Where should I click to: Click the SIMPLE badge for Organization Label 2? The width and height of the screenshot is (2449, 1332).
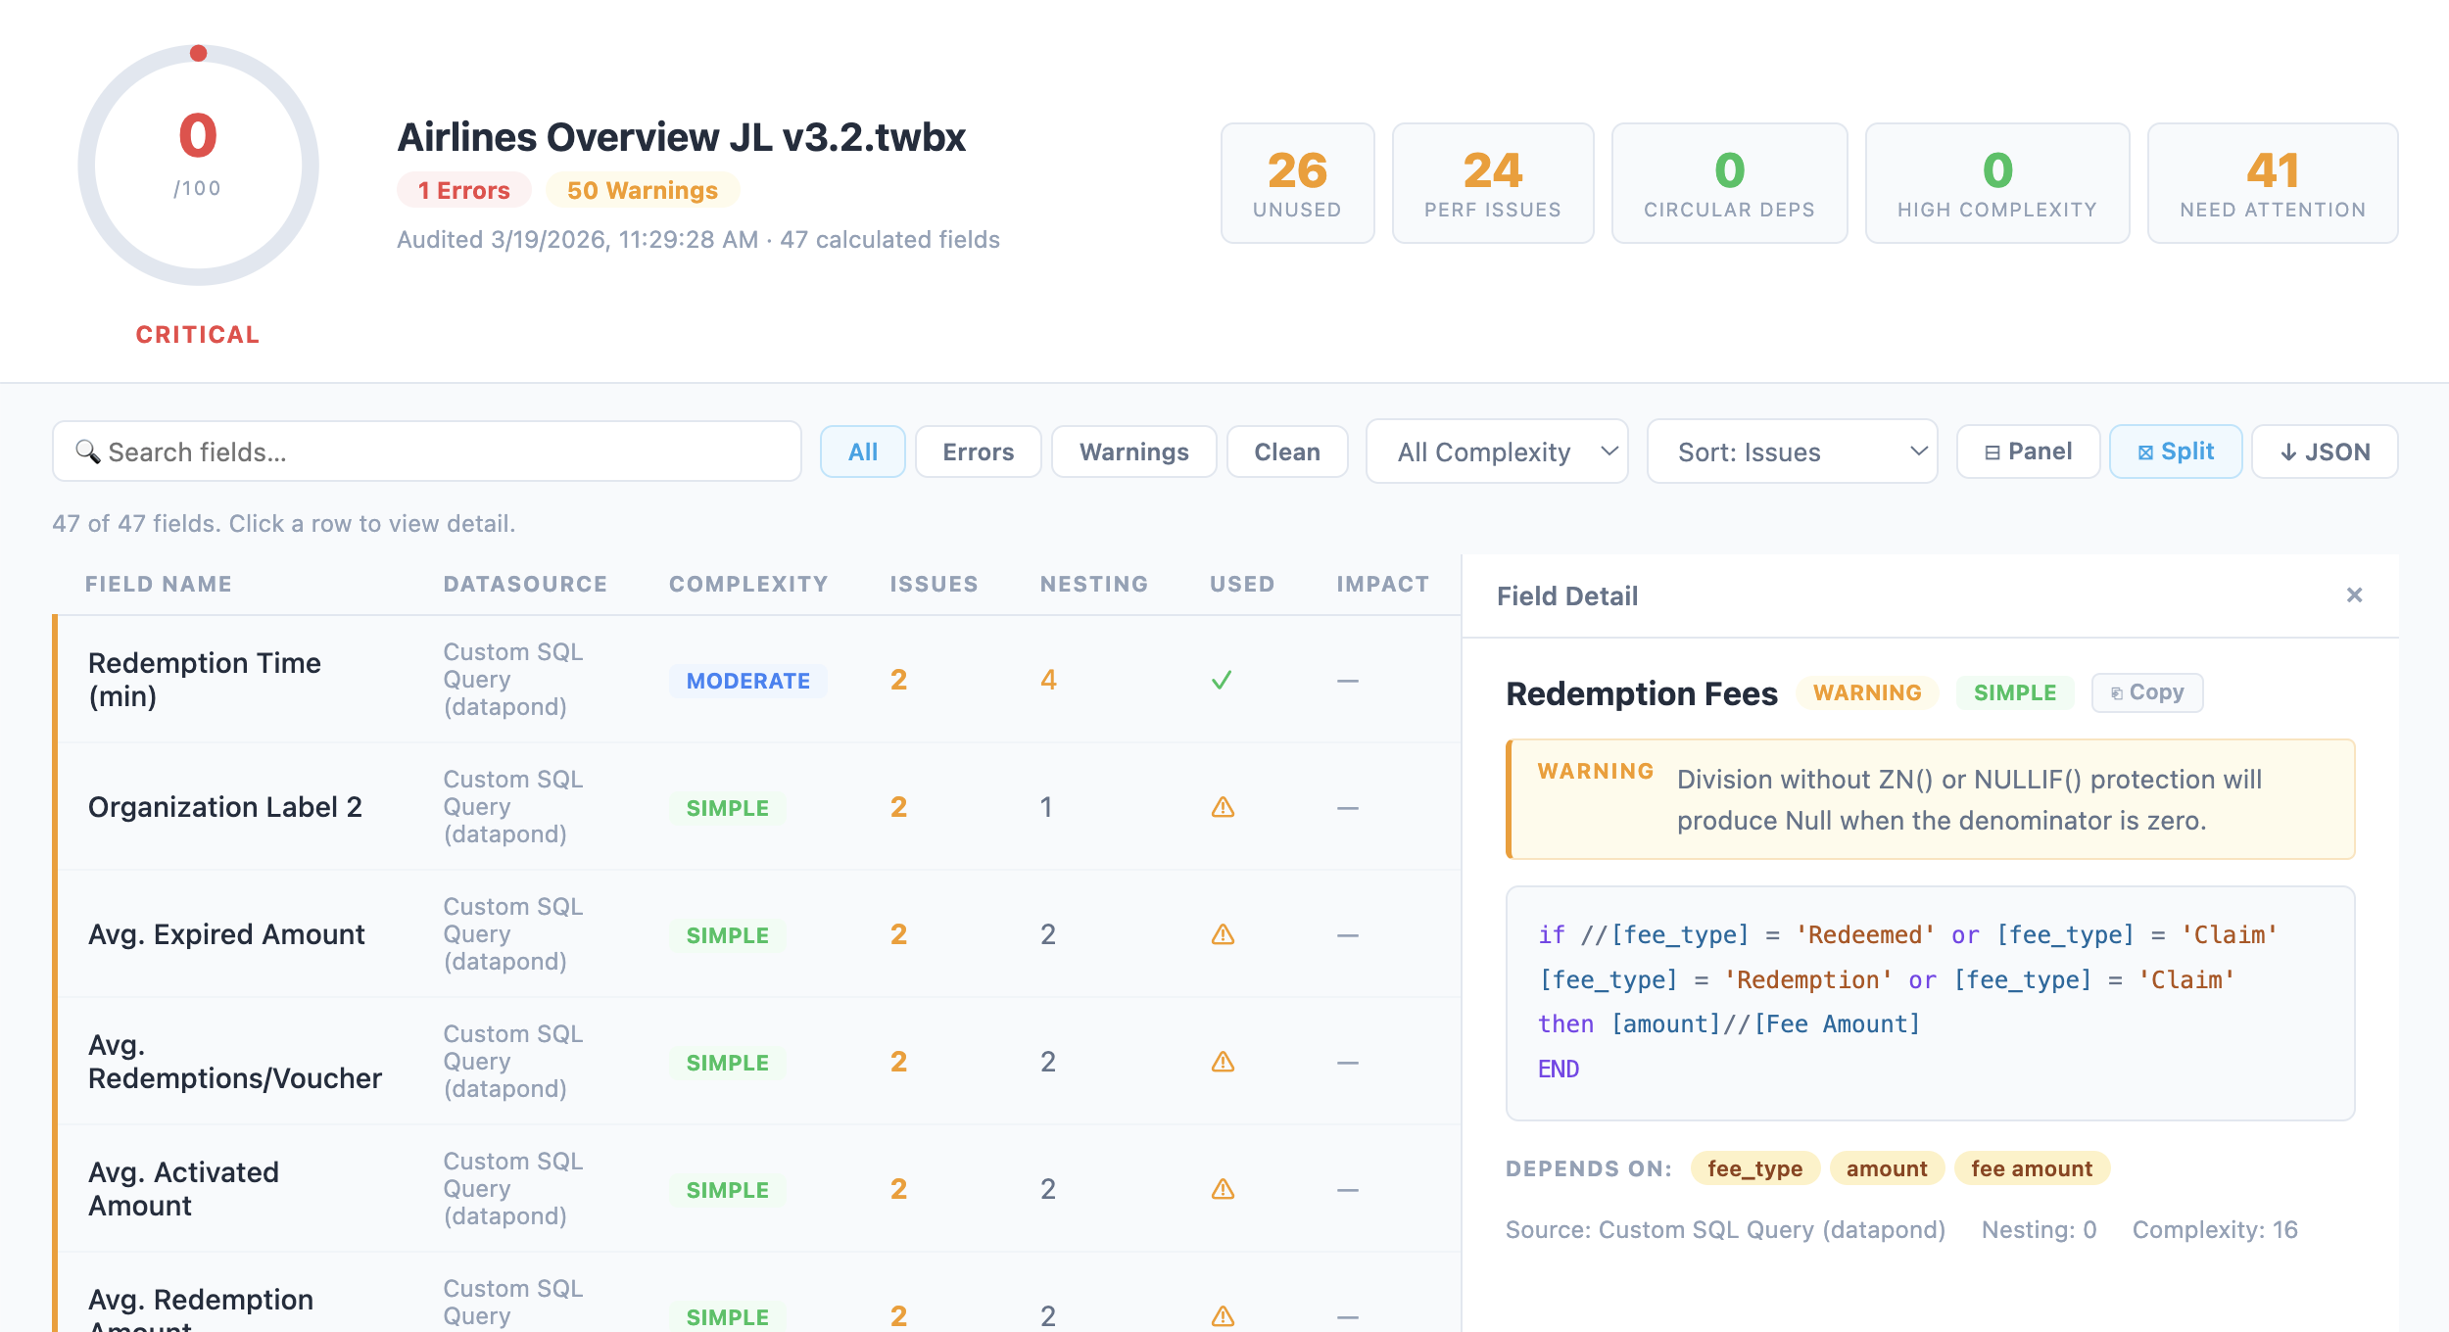(727, 808)
